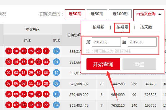Click blue ball 04 in last row
This screenshot has width=166, height=110.
[x=56, y=105]
